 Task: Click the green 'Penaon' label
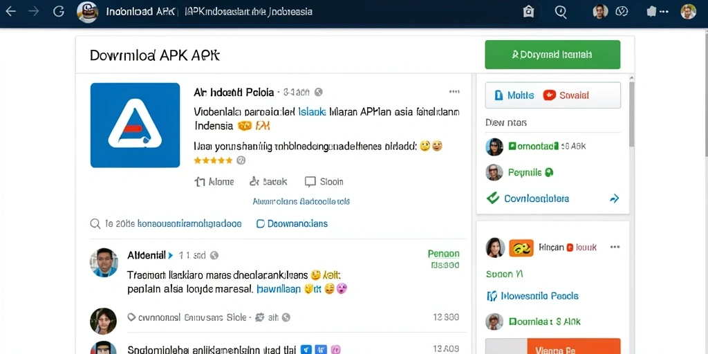(x=443, y=254)
